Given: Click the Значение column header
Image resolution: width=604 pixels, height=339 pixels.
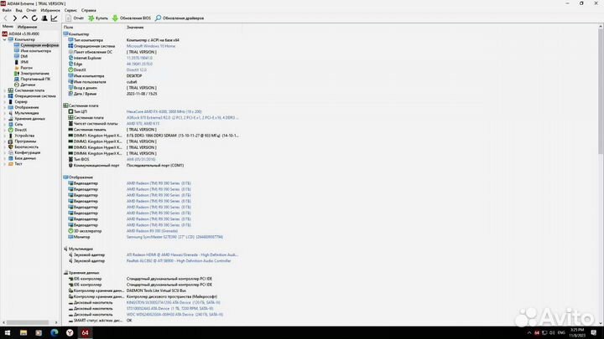Looking at the screenshot, I should pos(135,28).
